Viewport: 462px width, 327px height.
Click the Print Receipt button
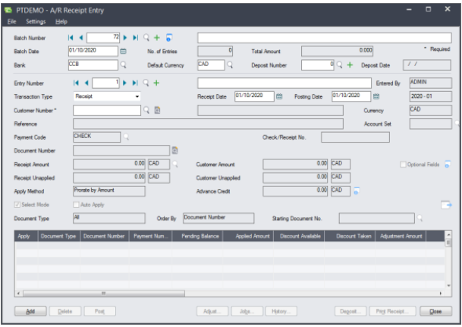[x=392, y=311]
